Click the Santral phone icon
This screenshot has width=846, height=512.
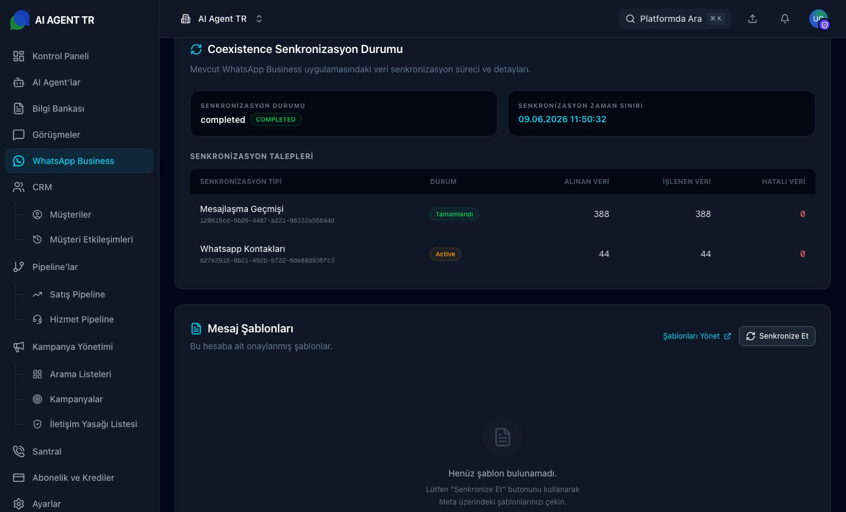click(19, 452)
